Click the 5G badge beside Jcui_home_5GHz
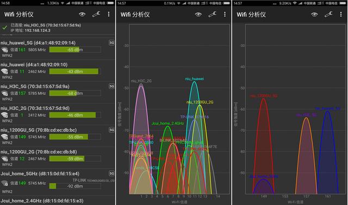This screenshot has height=205, width=348. [111, 174]
